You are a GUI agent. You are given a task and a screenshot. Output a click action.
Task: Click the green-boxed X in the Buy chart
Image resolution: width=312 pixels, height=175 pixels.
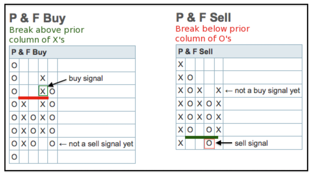[x=43, y=91]
